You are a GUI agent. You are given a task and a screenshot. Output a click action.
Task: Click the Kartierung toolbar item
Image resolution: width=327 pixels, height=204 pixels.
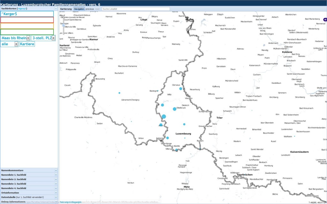coord(66,9)
